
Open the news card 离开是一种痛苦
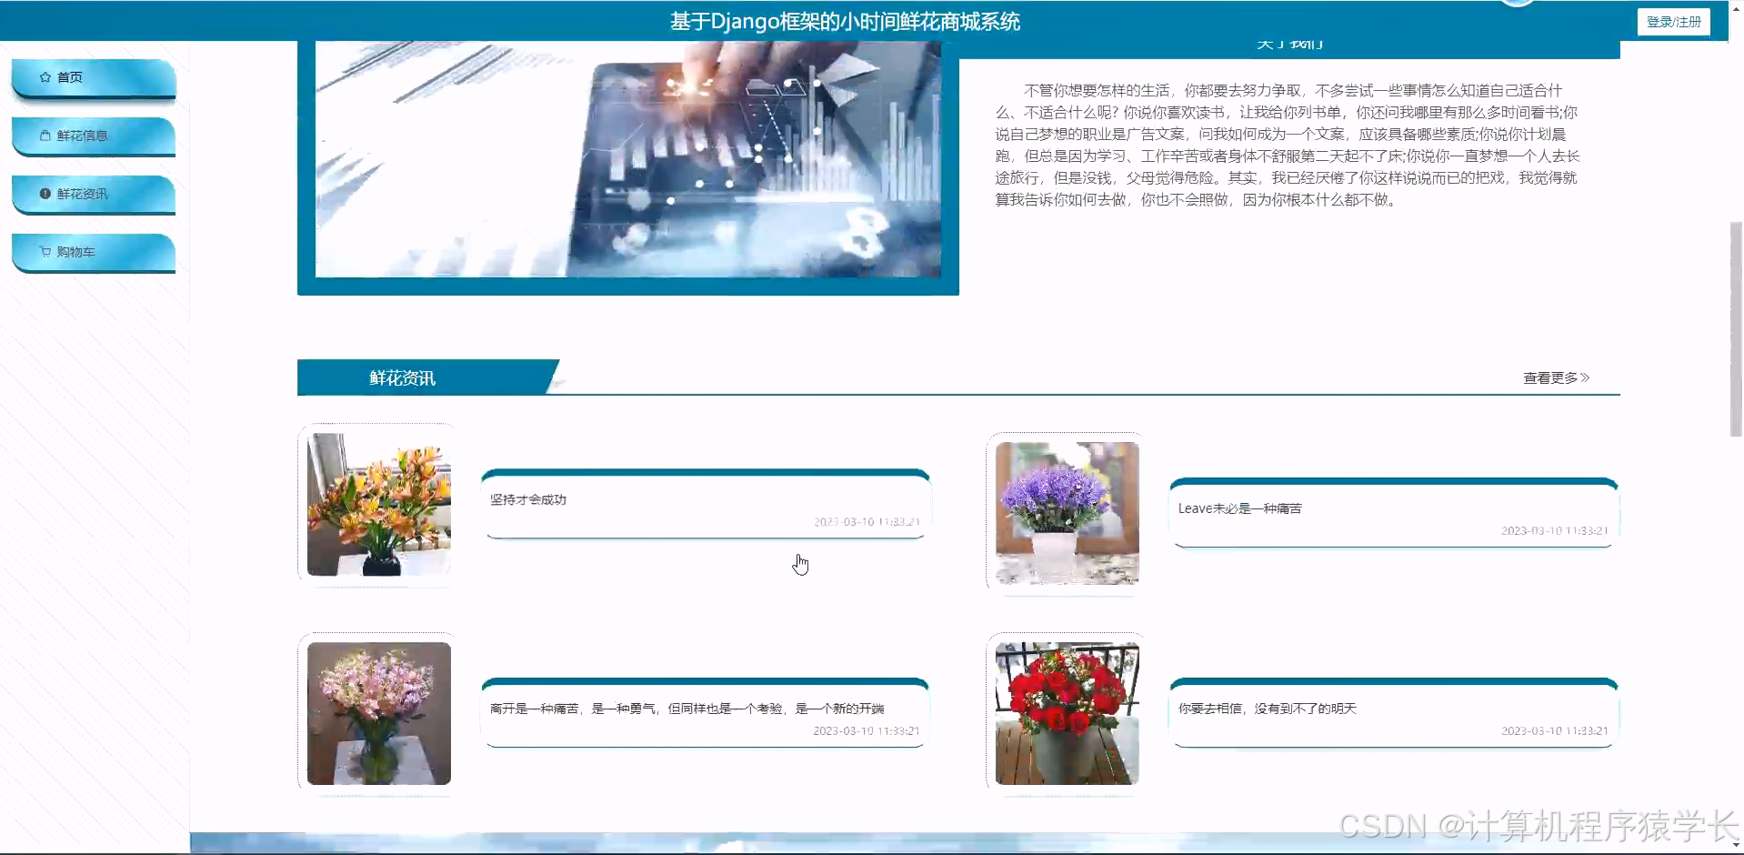pyautogui.click(x=706, y=713)
